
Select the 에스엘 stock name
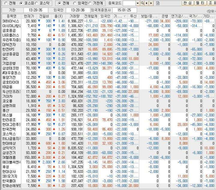point(7,115)
